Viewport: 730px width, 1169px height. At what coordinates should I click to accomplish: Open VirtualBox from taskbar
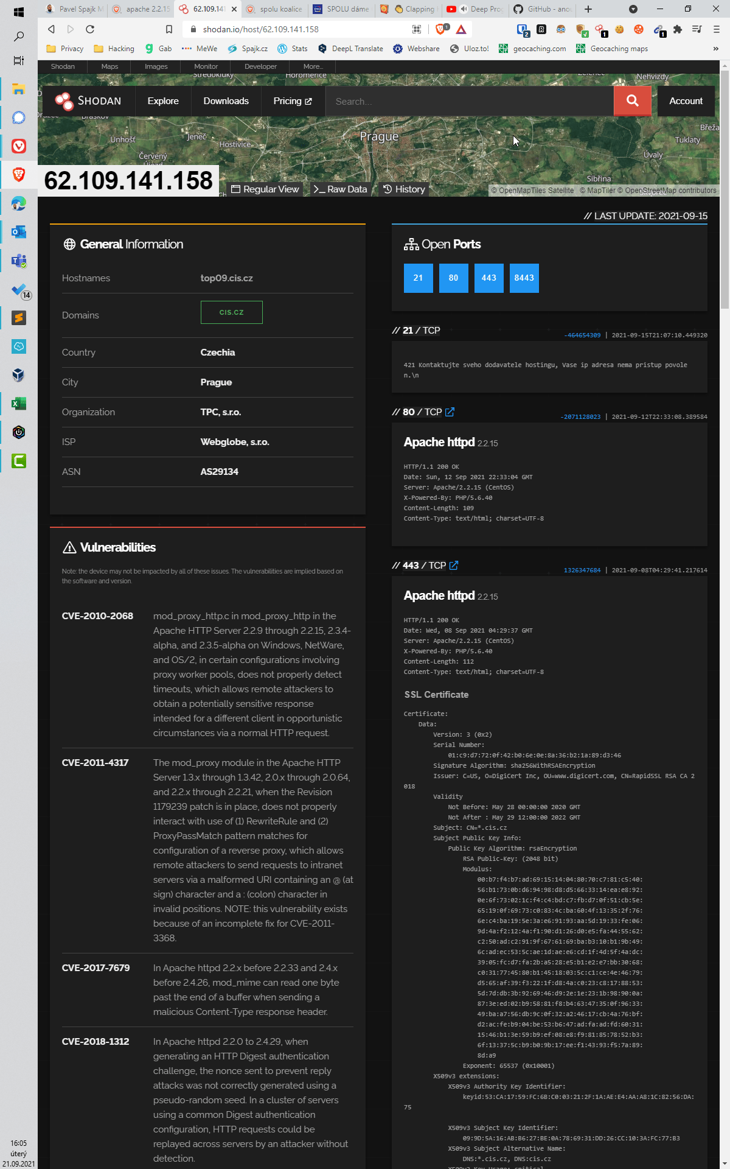[x=19, y=375]
